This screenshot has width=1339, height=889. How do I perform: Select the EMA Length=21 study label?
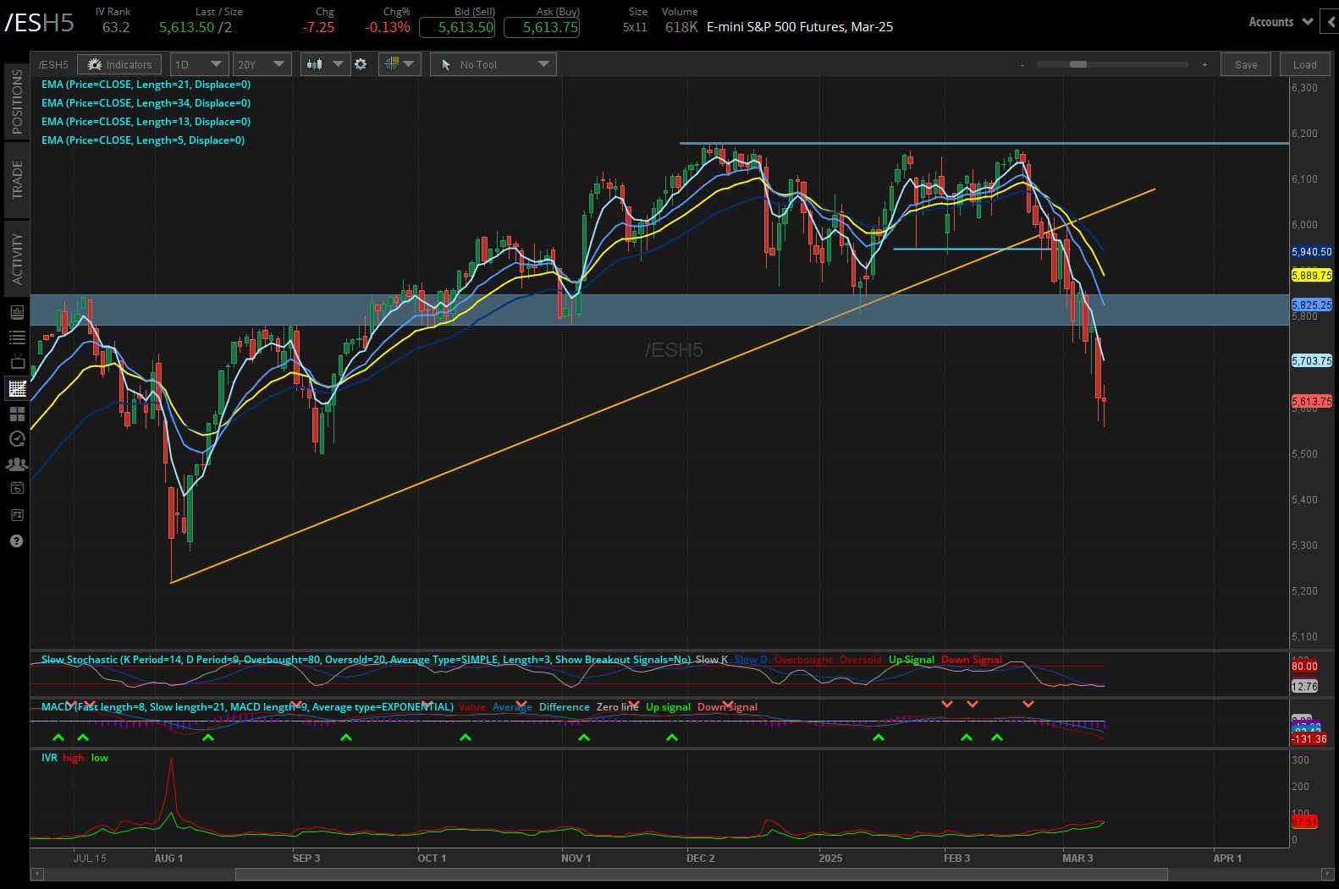tap(146, 85)
